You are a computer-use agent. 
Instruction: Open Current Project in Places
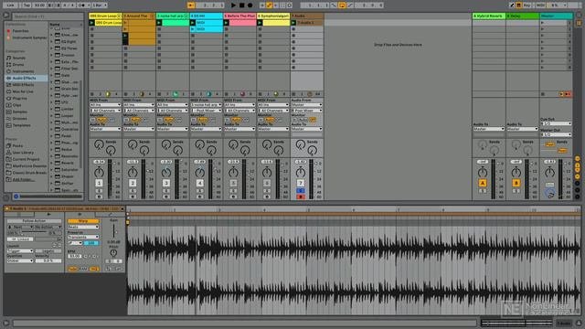coord(26,159)
